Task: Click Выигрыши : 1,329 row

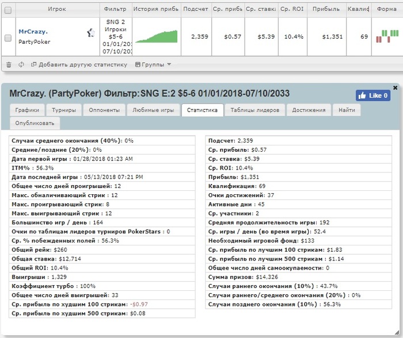Action: (x=102, y=277)
